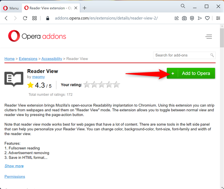Screen dimensions: 224x189
Task: Reload the current page
Action: point(25,18)
